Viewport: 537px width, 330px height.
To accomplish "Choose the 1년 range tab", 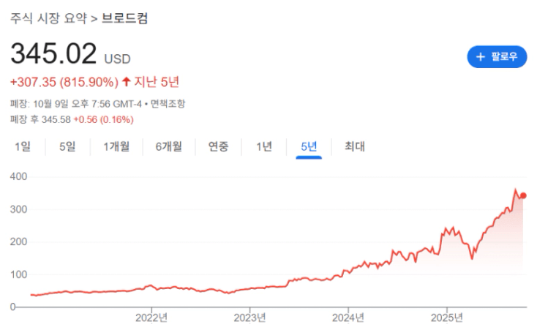I will pos(264,146).
